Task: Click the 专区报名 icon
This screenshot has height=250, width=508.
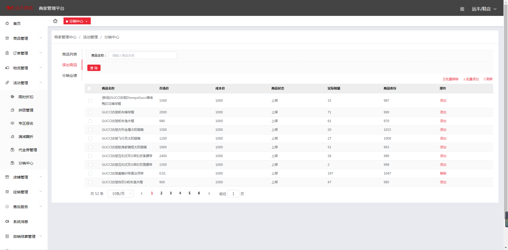Action: 12,123
